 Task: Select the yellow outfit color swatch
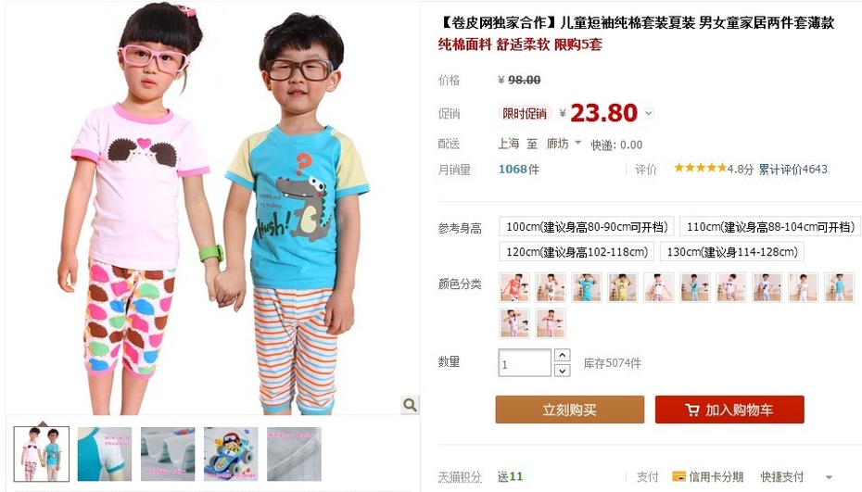pos(623,287)
